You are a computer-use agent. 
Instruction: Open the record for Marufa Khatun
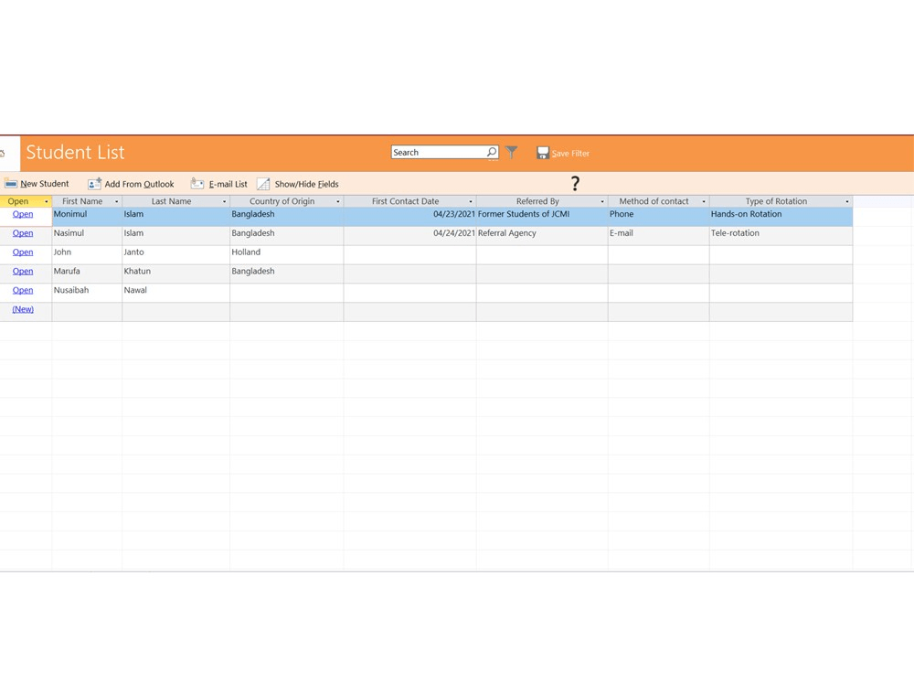pos(23,272)
